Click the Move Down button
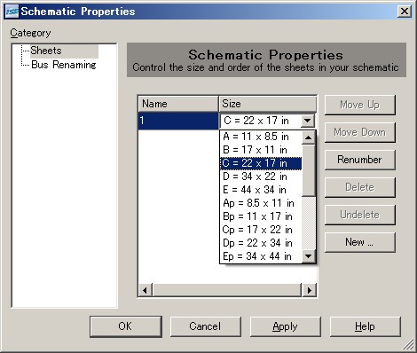 pyautogui.click(x=360, y=132)
